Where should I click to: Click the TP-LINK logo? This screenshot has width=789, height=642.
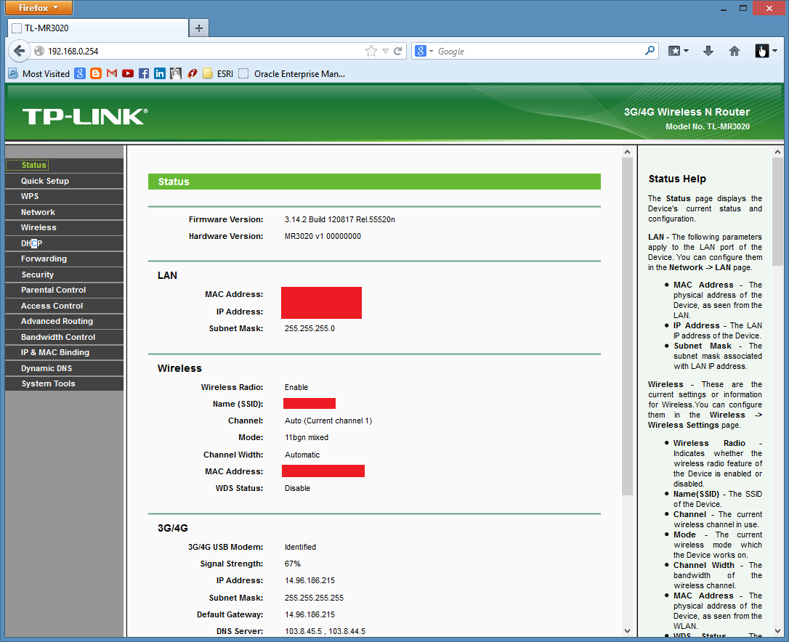(x=85, y=116)
